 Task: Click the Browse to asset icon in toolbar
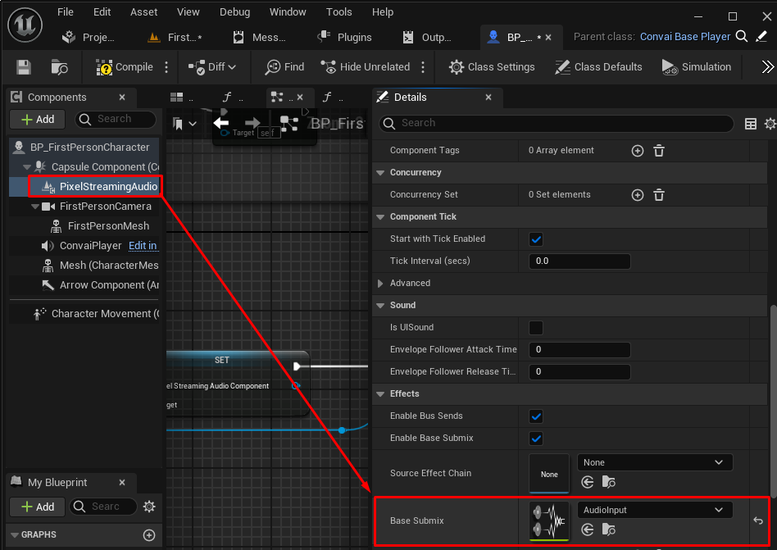pos(59,67)
